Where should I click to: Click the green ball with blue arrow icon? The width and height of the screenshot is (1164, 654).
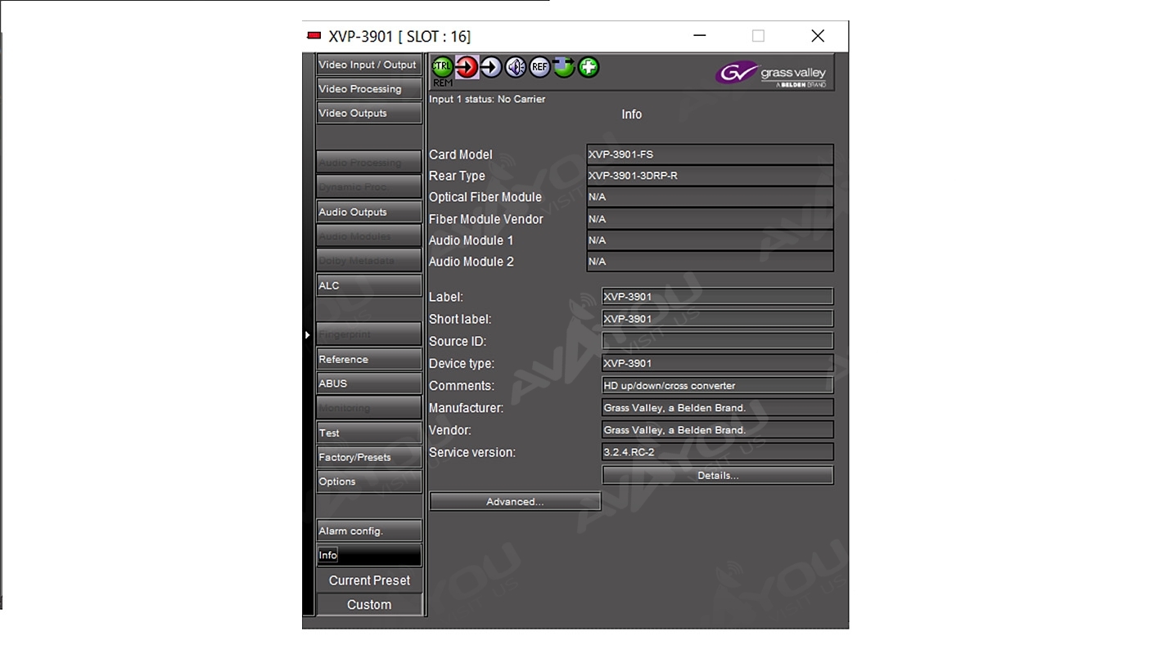click(564, 67)
